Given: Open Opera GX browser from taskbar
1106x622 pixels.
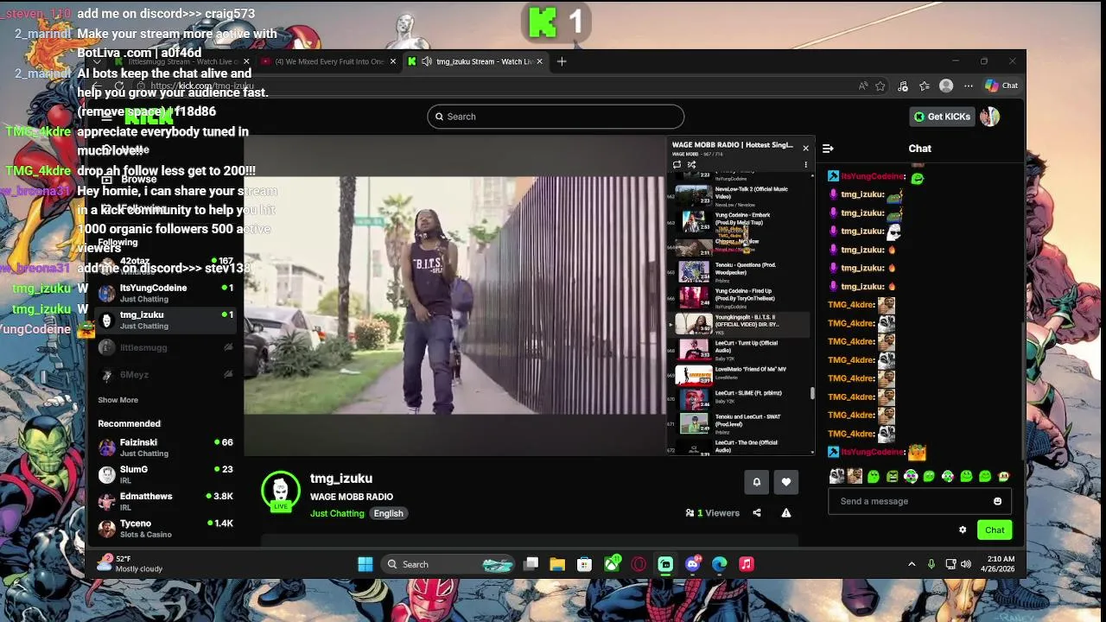Looking at the screenshot, I should click(639, 564).
